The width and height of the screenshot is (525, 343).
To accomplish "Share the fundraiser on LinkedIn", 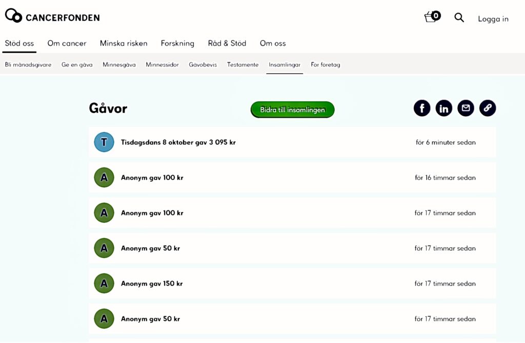I will pos(444,108).
